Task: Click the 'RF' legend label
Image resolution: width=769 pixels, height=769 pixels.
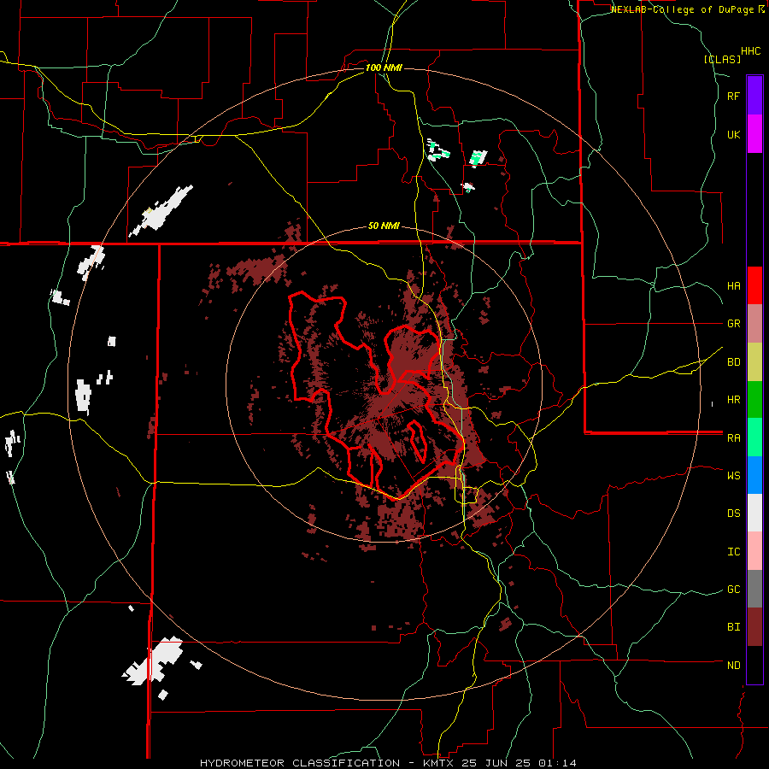Action: (733, 96)
